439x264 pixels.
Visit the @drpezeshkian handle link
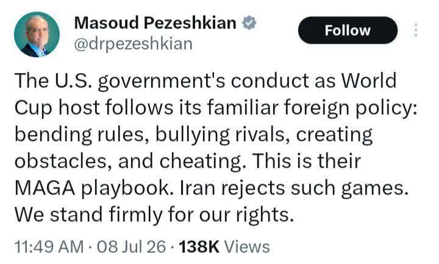pos(134,44)
